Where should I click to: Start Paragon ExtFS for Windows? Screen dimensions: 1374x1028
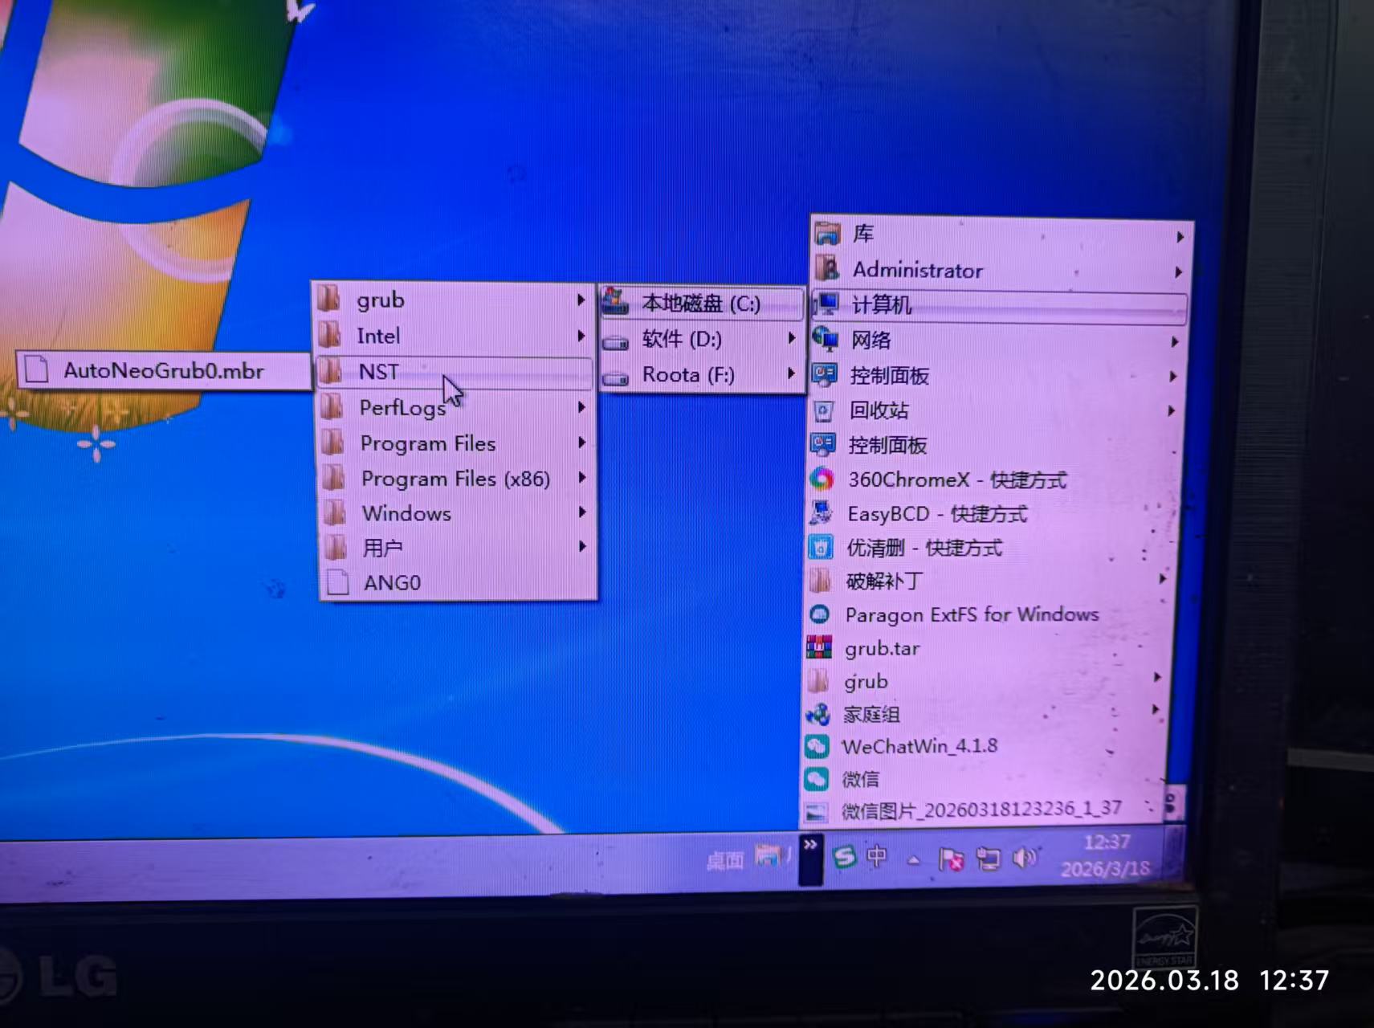point(972,614)
